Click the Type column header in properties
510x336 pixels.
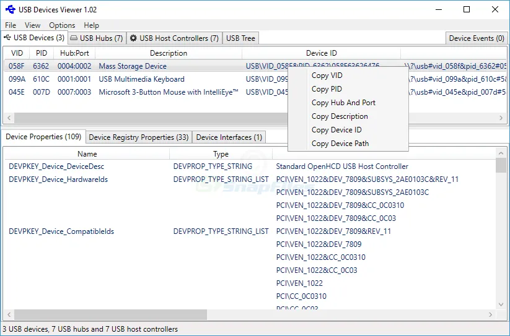pos(221,154)
